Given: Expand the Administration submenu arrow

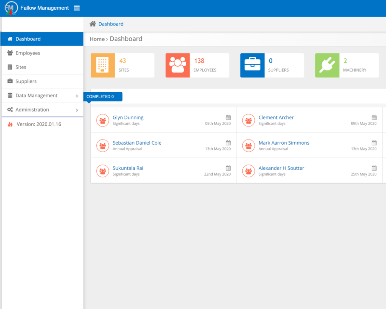Looking at the screenshot, I should (77, 110).
